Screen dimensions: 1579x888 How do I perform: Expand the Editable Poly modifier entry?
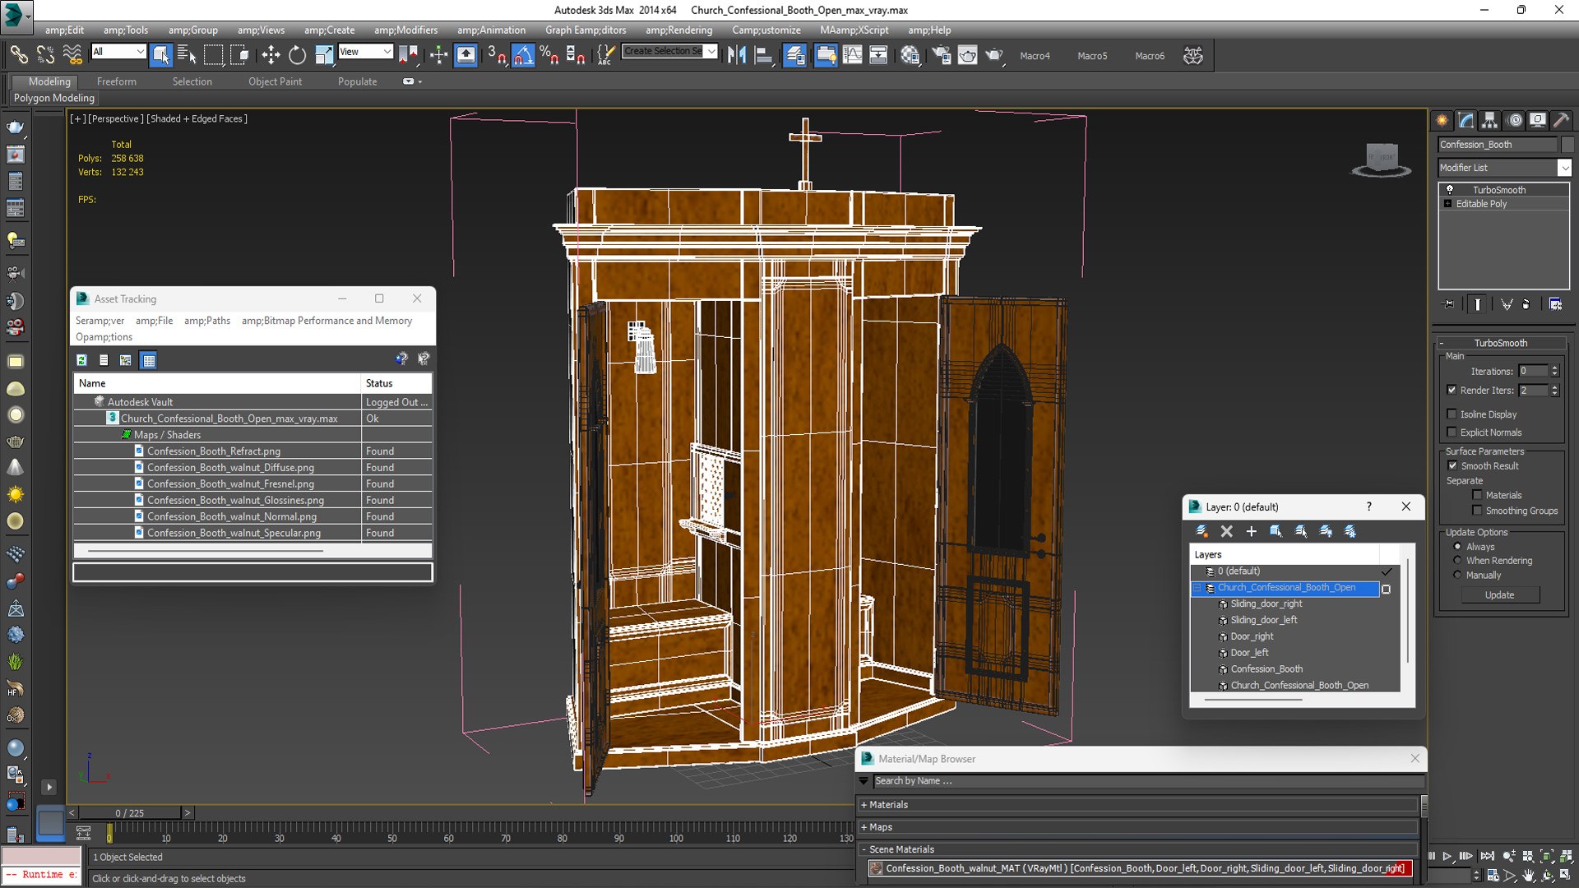1447,204
